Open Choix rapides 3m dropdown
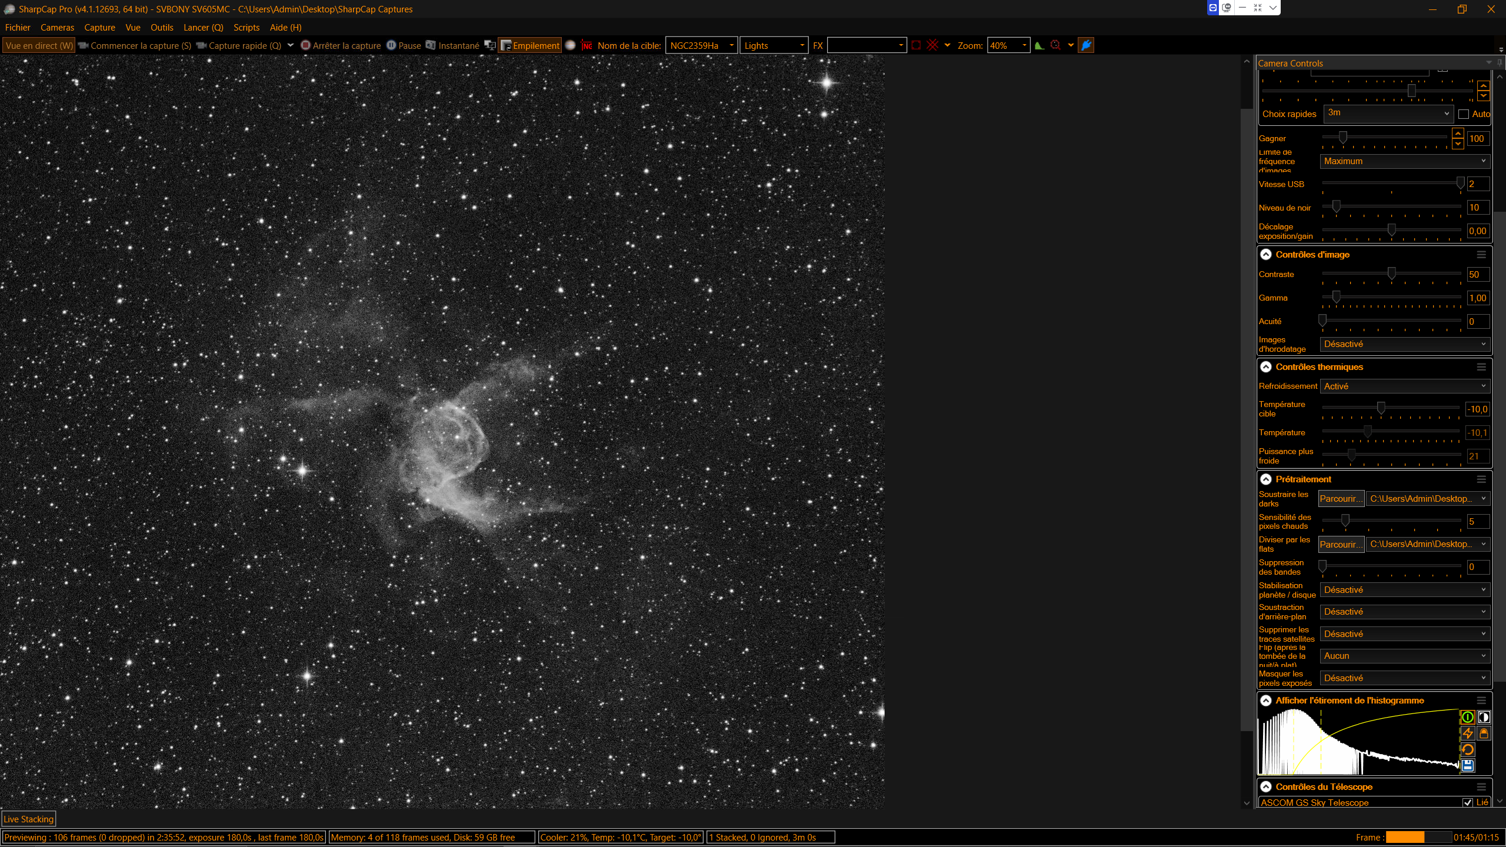The image size is (1506, 847). [1388, 113]
